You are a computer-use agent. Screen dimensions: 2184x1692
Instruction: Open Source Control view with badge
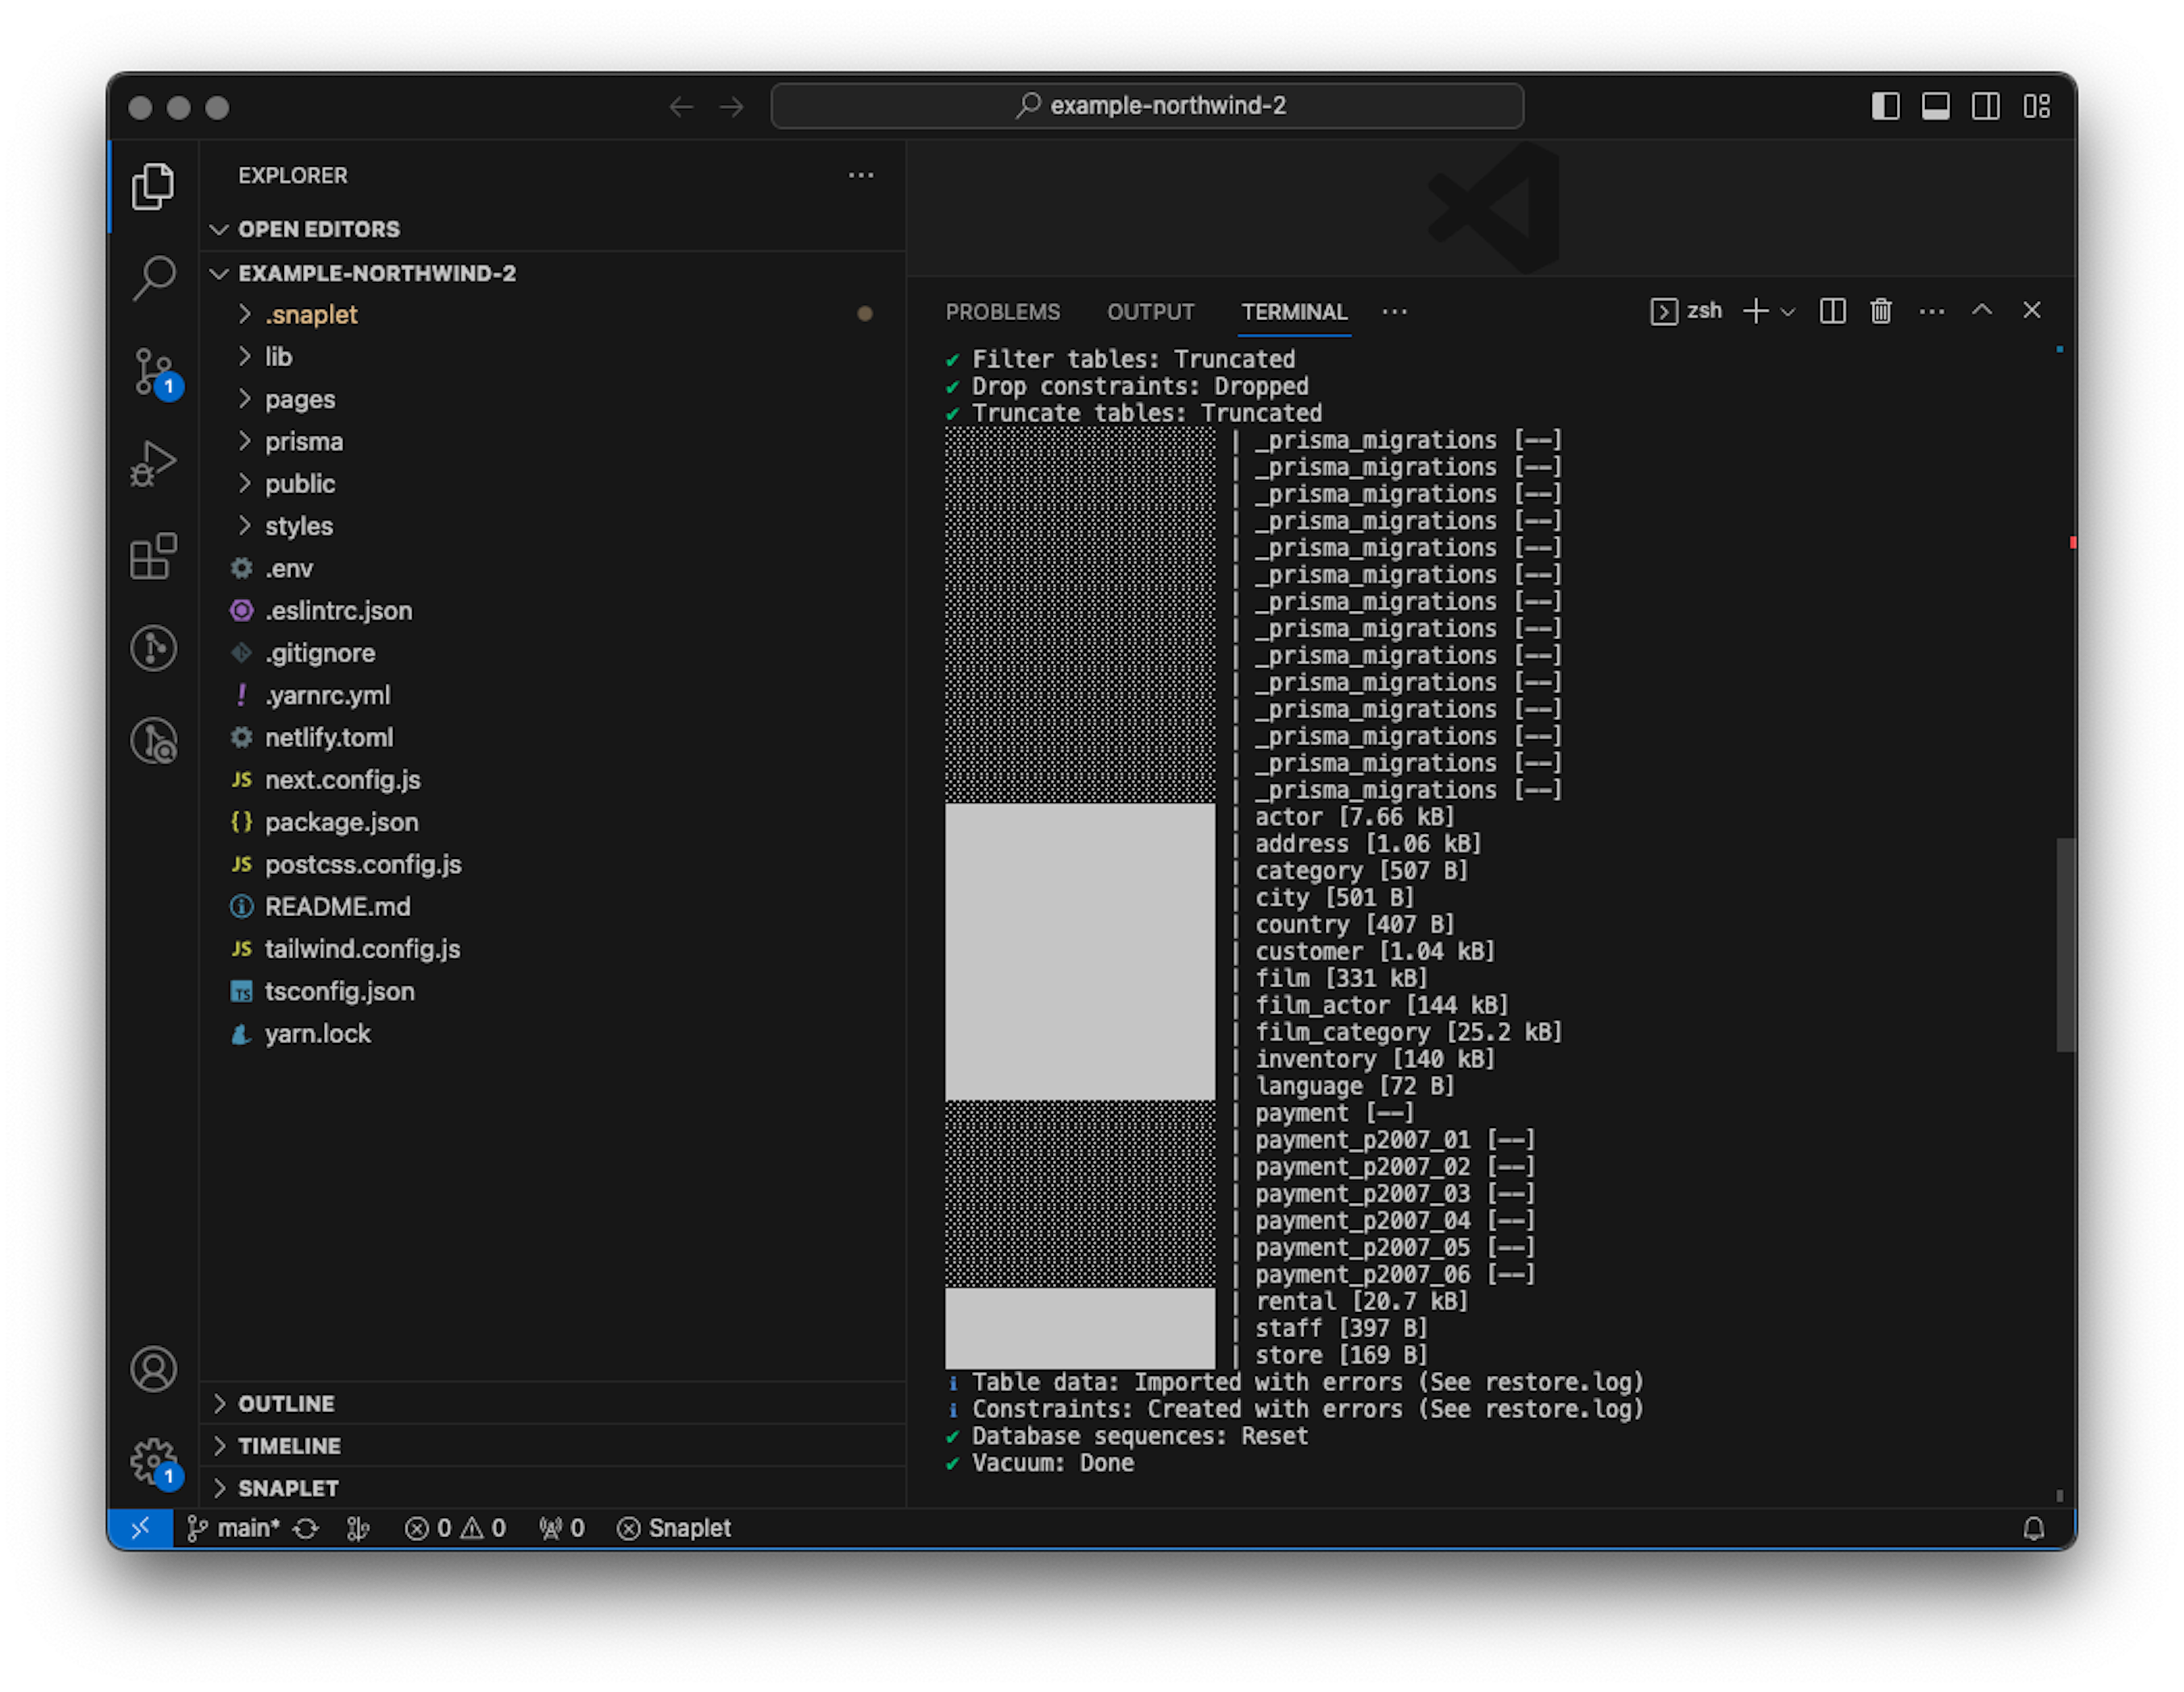tap(155, 372)
